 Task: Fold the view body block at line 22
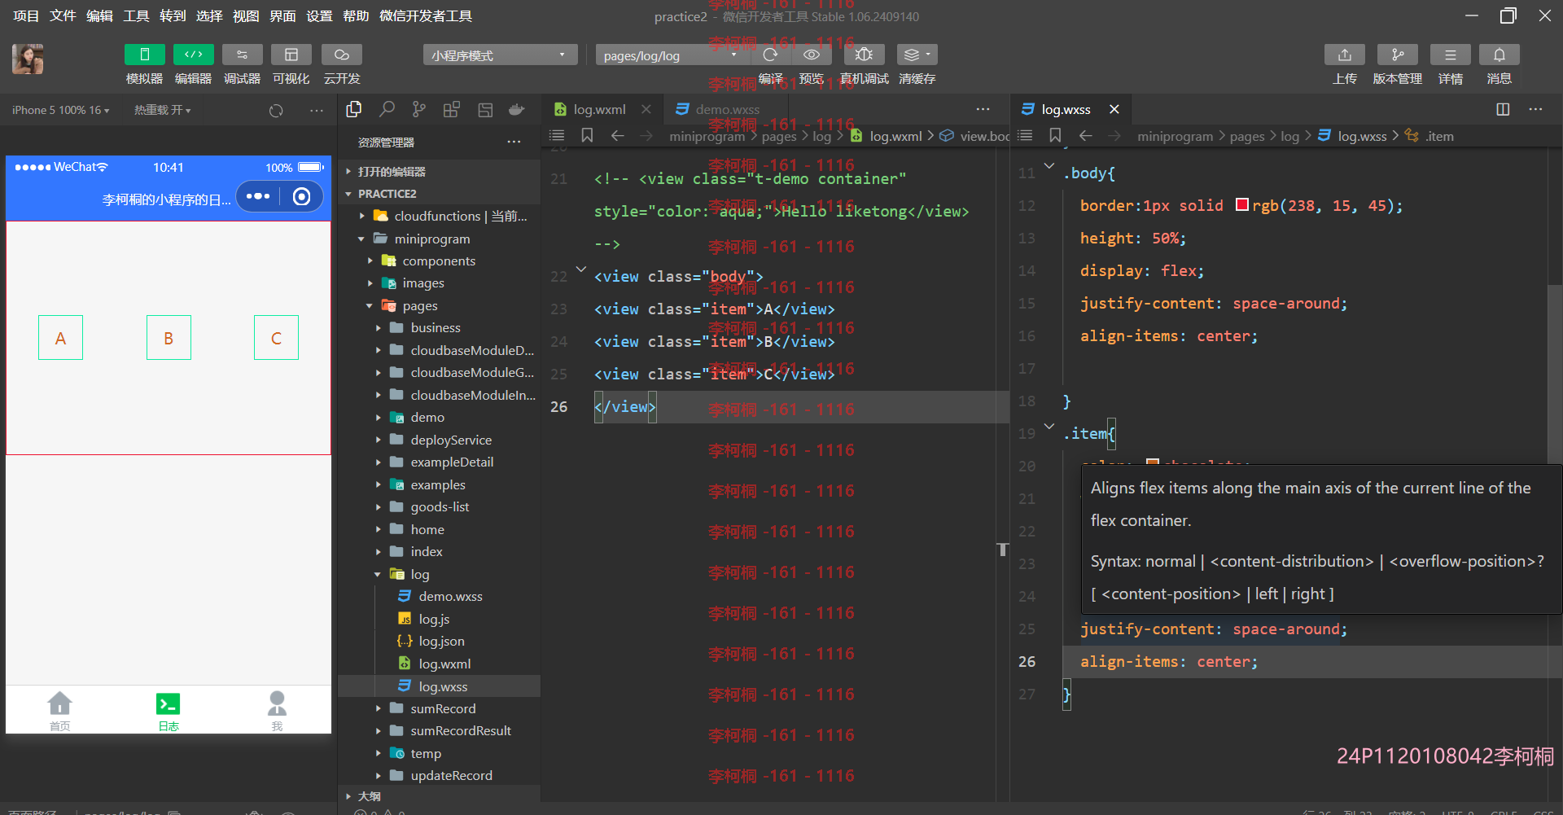pyautogui.click(x=580, y=269)
